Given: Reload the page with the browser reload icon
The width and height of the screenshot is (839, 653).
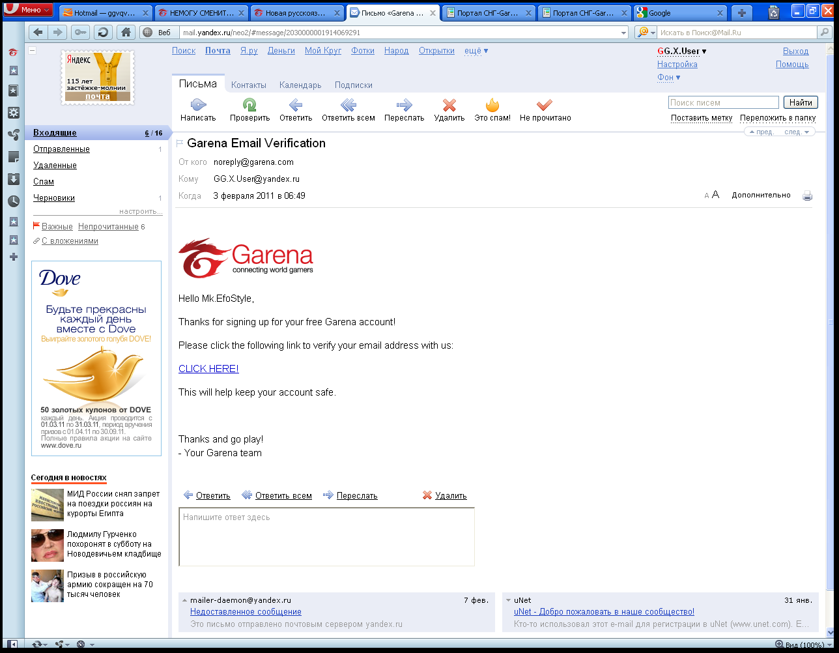Looking at the screenshot, I should coord(102,33).
